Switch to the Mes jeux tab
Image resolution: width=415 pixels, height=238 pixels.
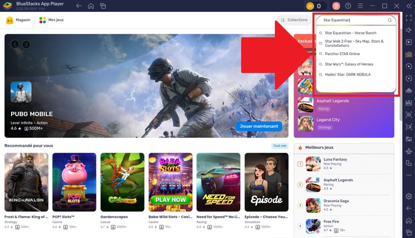(52, 20)
